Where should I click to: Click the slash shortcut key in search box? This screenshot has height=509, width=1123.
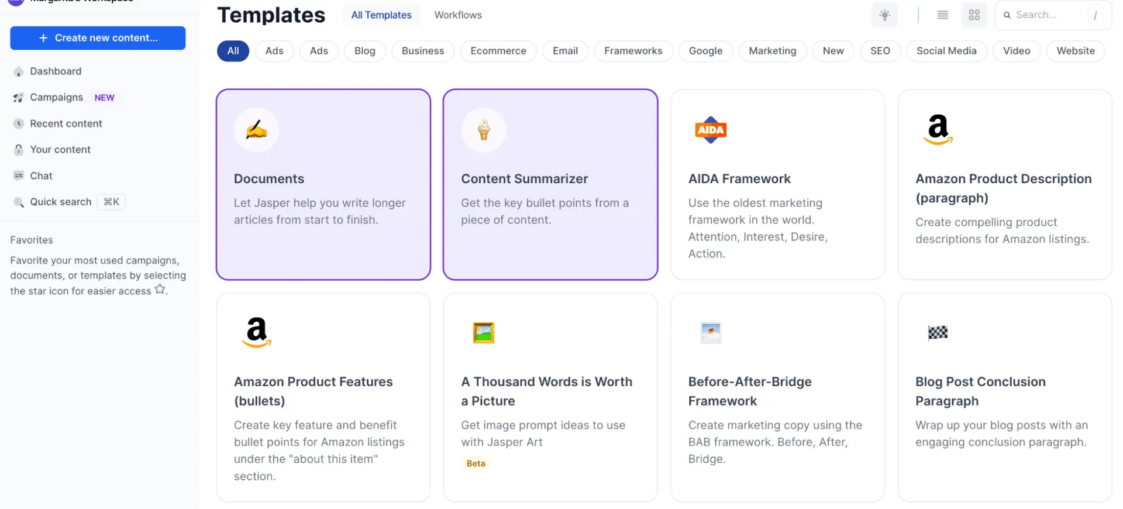pos(1095,15)
